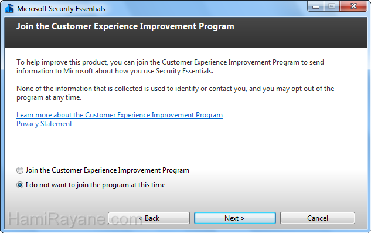Select Join the Customer Experience Improvement Program radio
Screen dimensions: 371x233
point(20,170)
